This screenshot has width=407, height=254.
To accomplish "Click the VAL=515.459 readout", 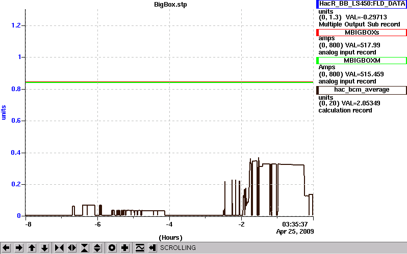I will [364, 74].
